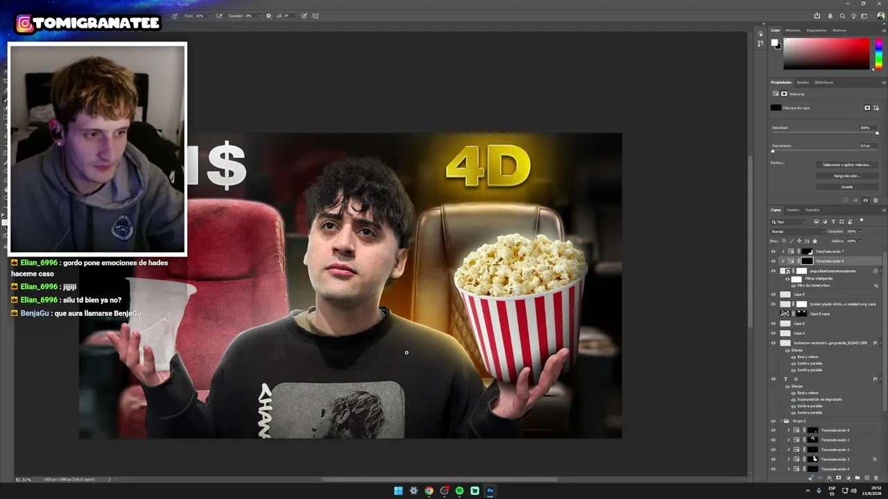Click the Densidad slider handle
Image resolution: width=888 pixels, height=499 pixels.
pyautogui.click(x=877, y=133)
